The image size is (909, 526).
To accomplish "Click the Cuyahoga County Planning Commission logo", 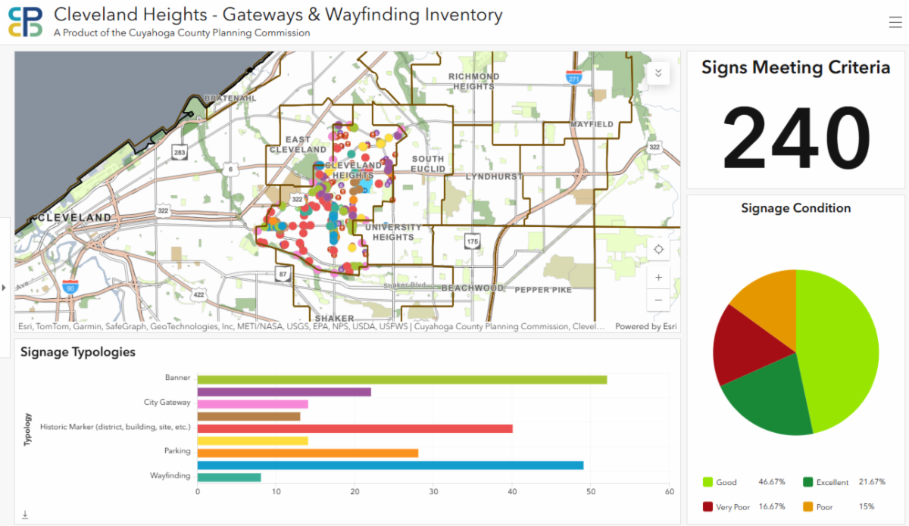I will click(x=26, y=21).
